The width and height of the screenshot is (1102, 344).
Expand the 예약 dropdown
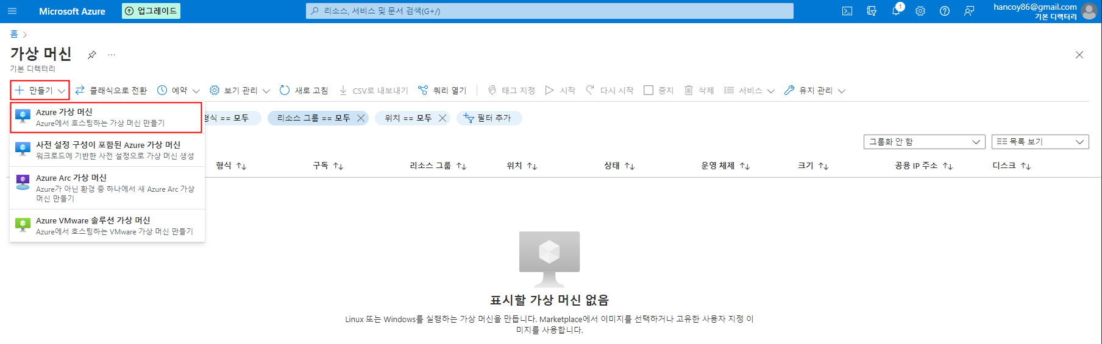(x=178, y=90)
